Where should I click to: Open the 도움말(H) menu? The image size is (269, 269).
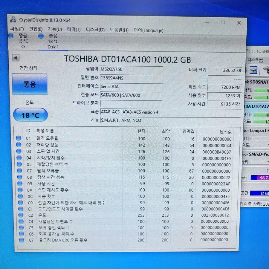click(119, 30)
